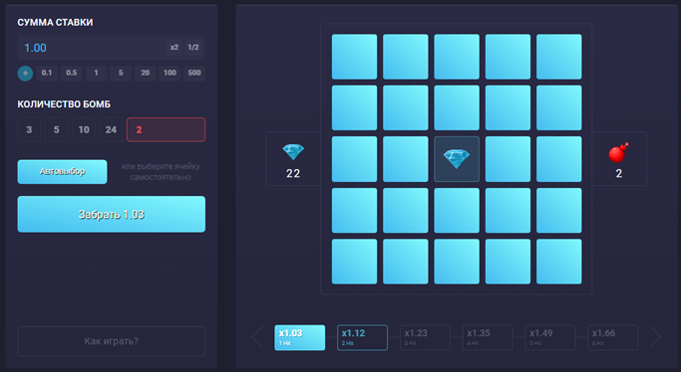Viewport: 681px width, 372px height.
Task: Add 100 to the bet amount
Action: coord(170,73)
